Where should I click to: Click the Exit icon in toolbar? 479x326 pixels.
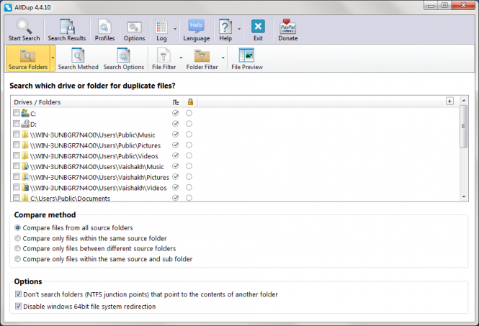click(258, 27)
